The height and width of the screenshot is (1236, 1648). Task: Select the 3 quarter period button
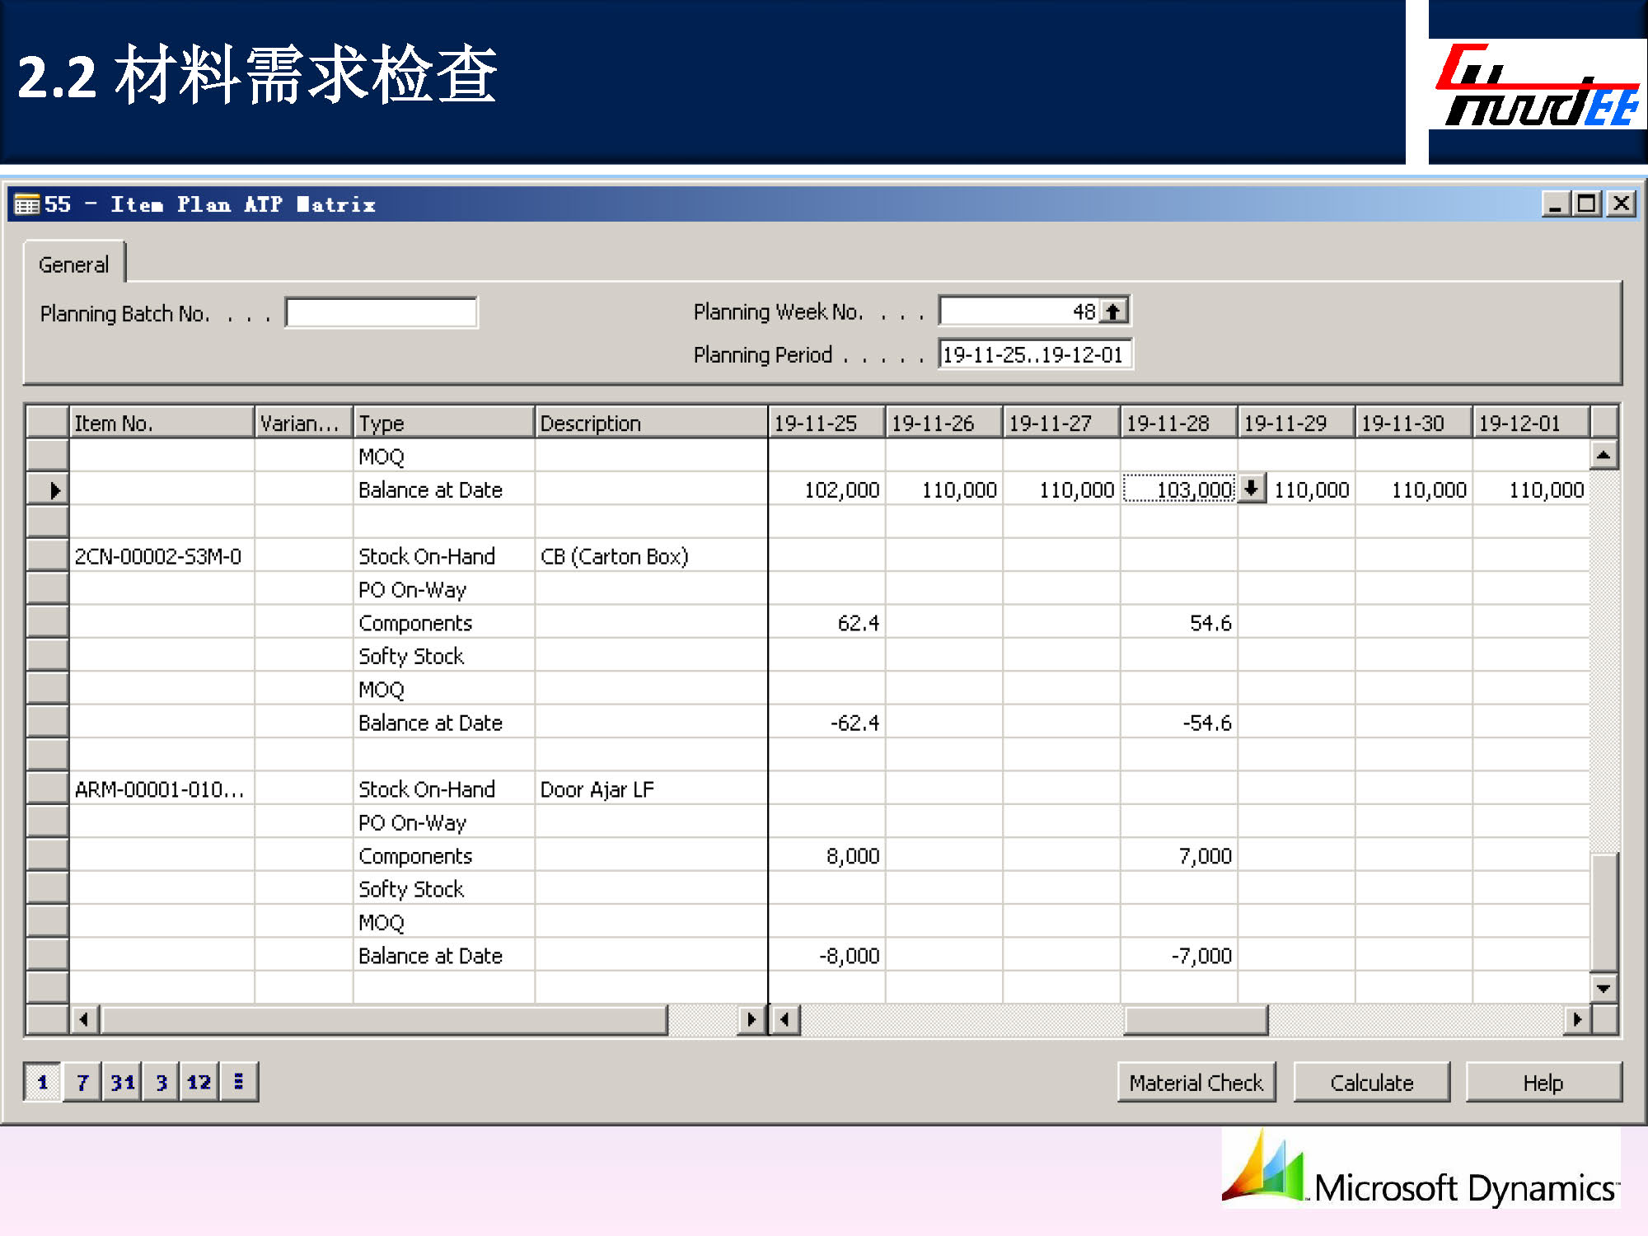[x=162, y=1082]
